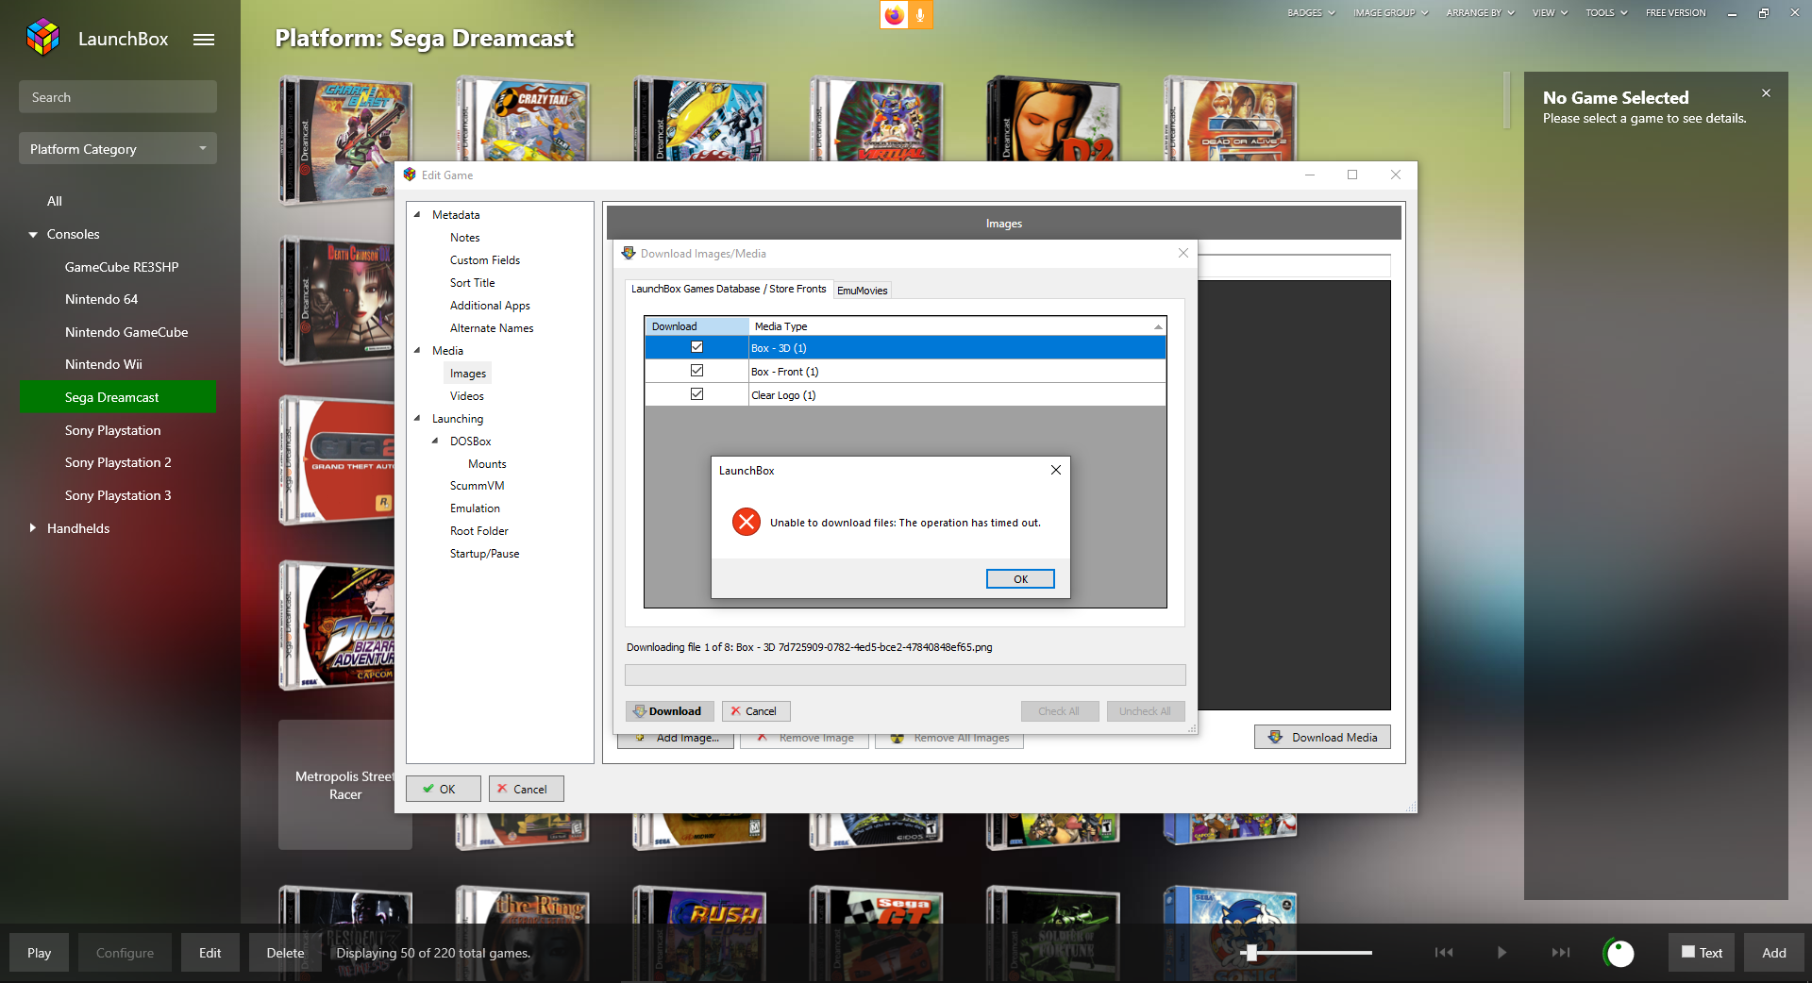The height and width of the screenshot is (983, 1812).
Task: Click the Charge'n Blast box art
Action: [x=345, y=142]
